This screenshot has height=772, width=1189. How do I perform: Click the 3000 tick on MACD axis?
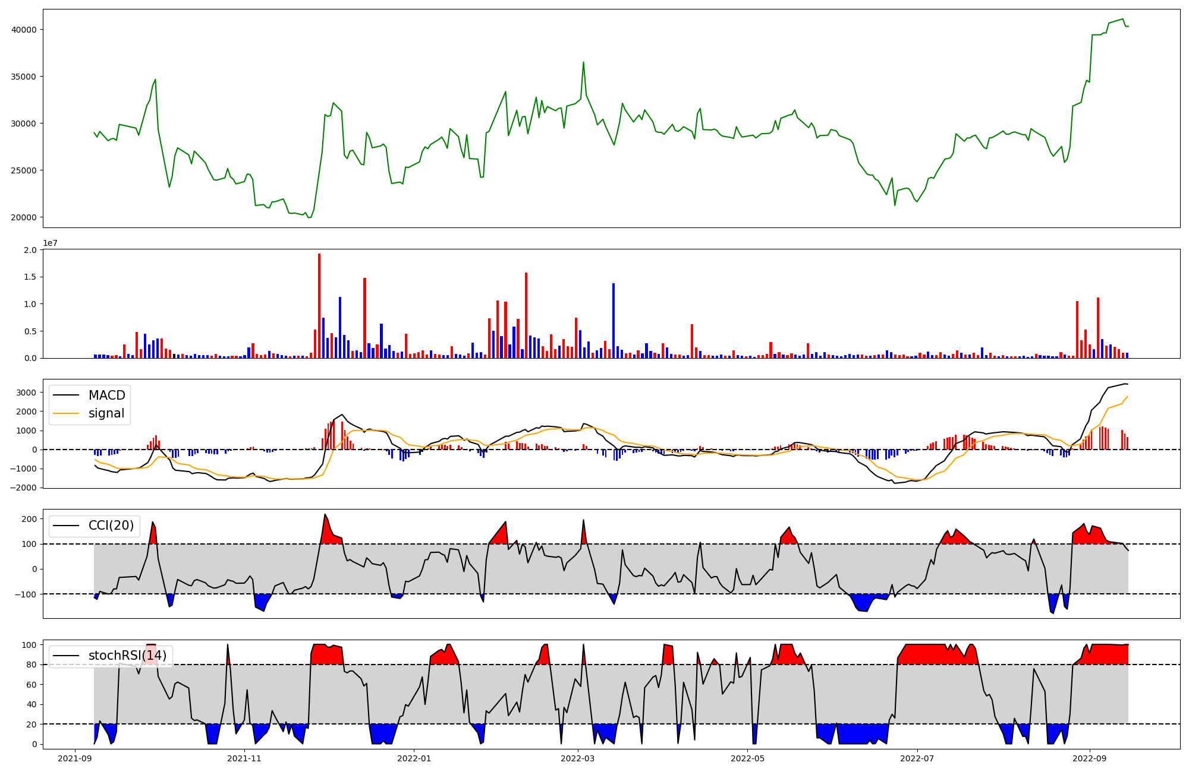click(x=27, y=393)
